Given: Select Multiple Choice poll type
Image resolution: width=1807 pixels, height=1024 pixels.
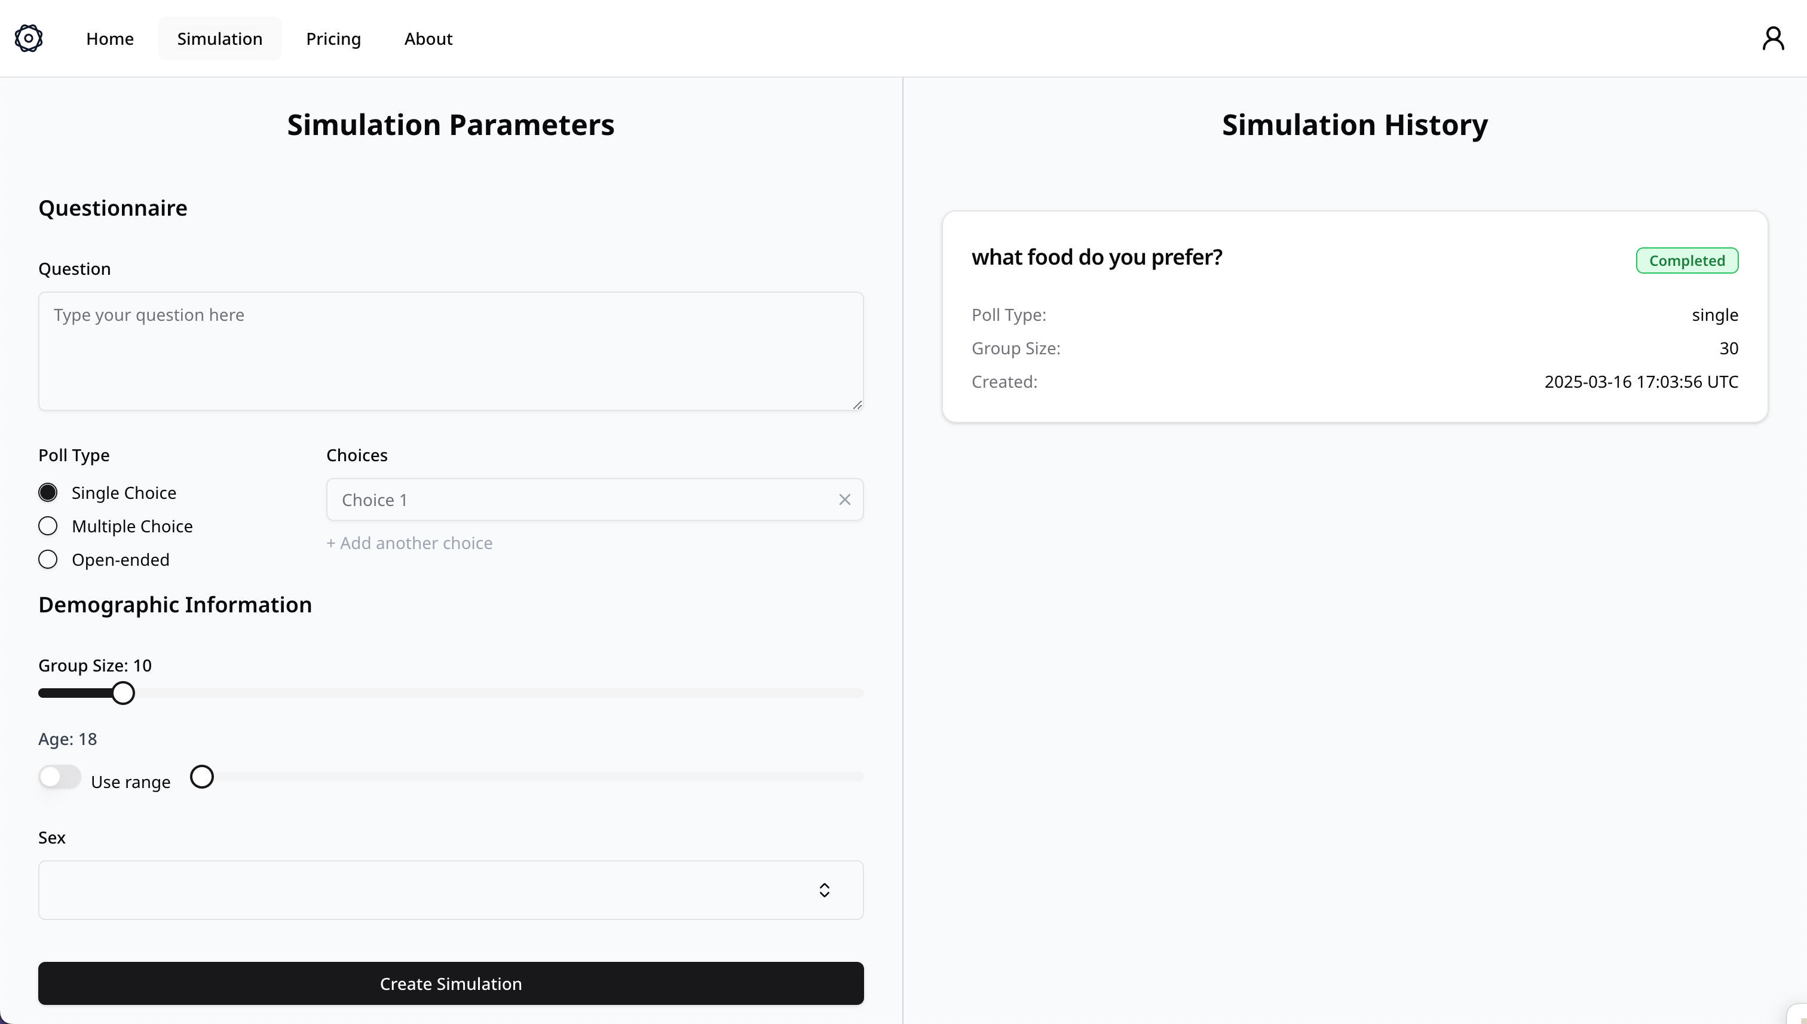Looking at the screenshot, I should click(48, 526).
